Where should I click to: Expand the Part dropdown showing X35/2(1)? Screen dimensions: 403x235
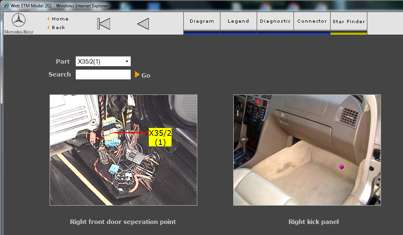[x=103, y=61]
